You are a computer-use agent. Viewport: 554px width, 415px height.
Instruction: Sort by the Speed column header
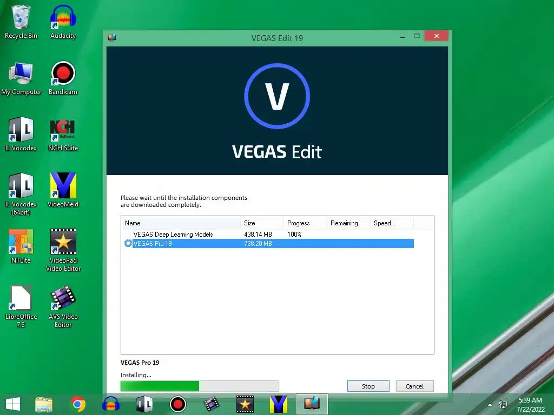(x=392, y=223)
